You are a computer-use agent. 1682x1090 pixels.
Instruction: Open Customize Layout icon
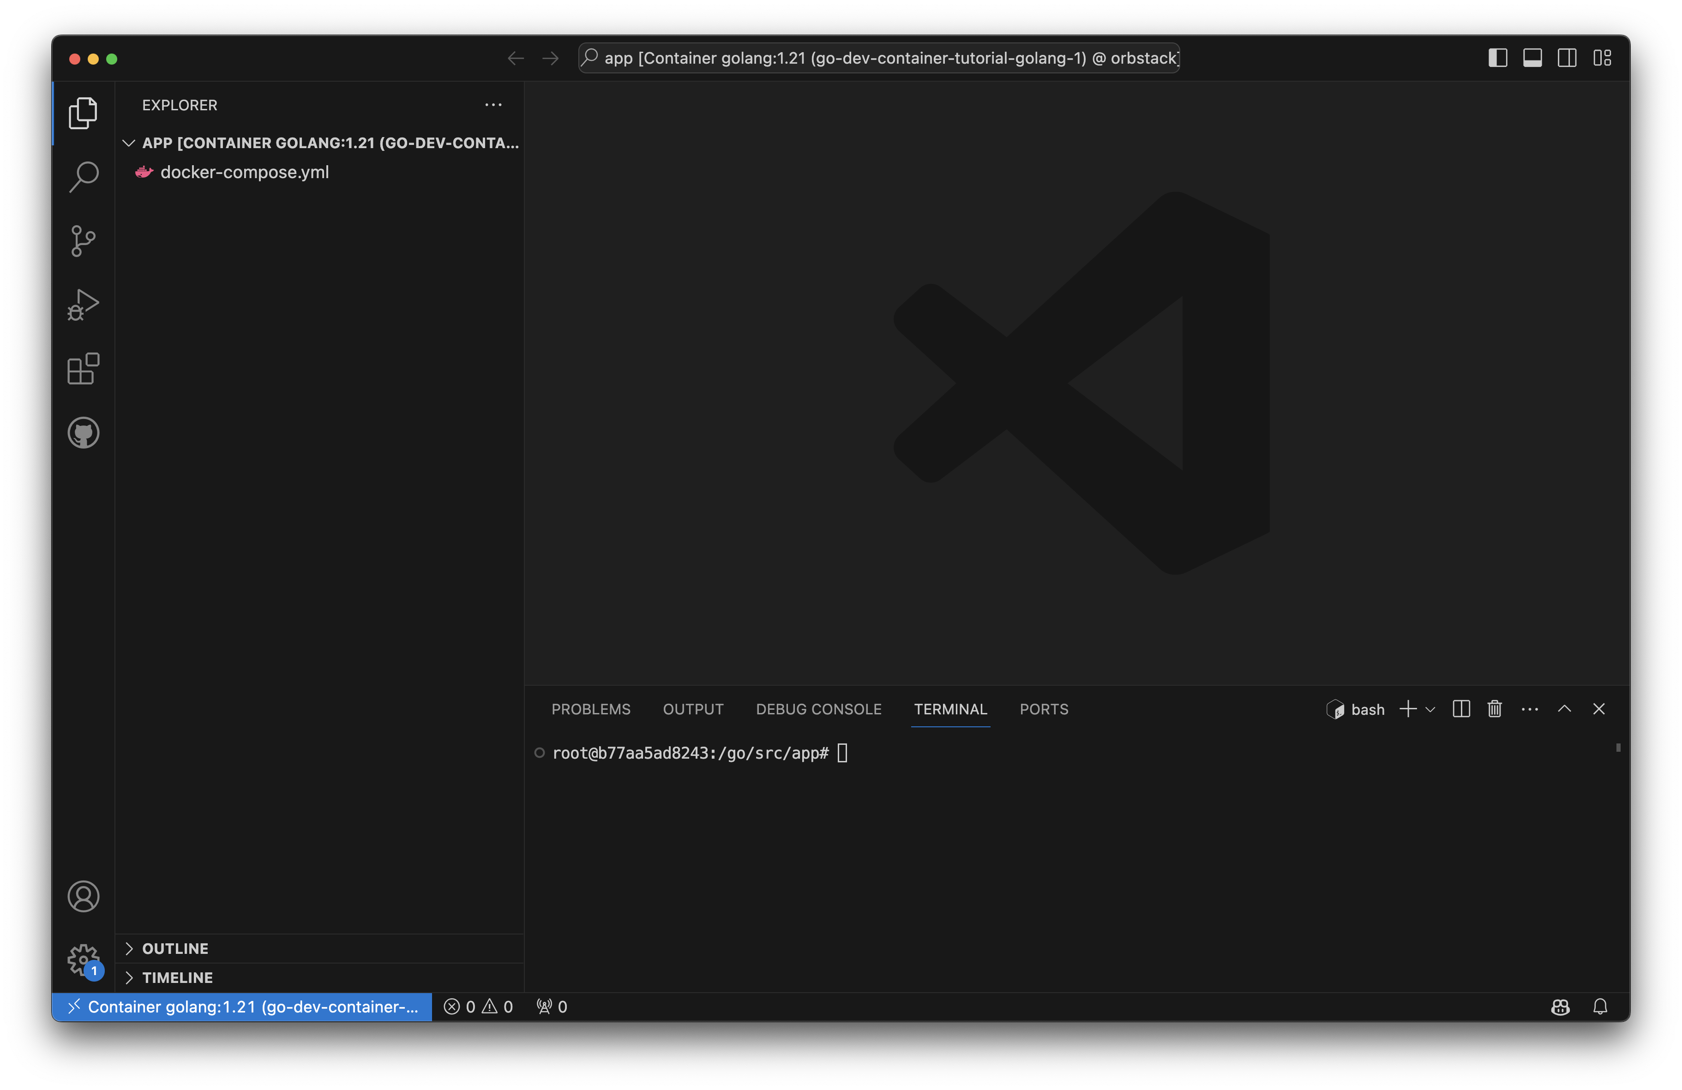click(1602, 58)
